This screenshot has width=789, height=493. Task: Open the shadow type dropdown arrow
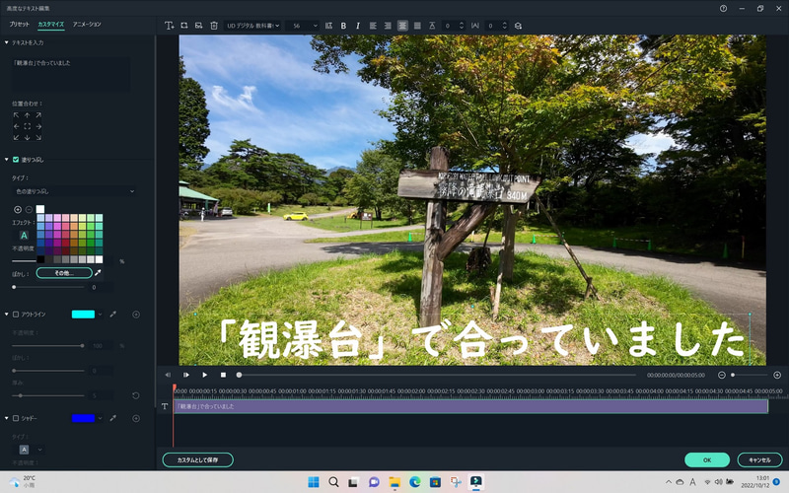(39, 450)
